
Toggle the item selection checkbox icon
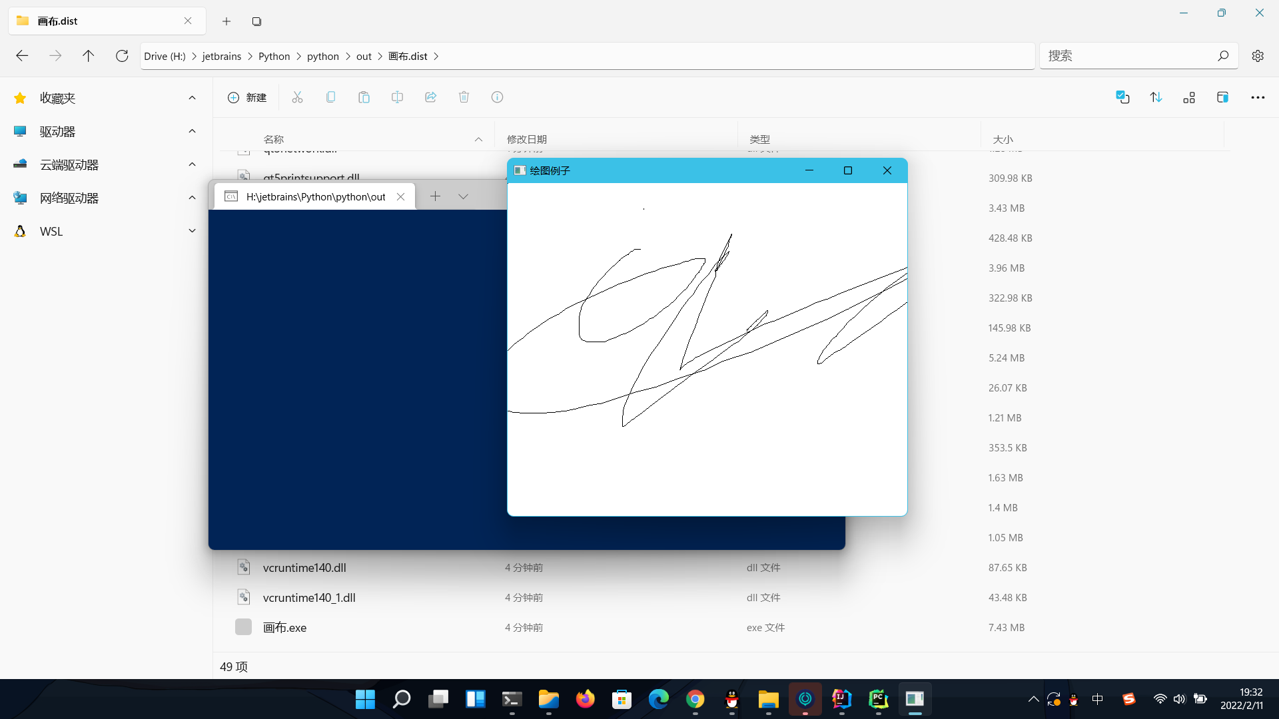point(1122,97)
